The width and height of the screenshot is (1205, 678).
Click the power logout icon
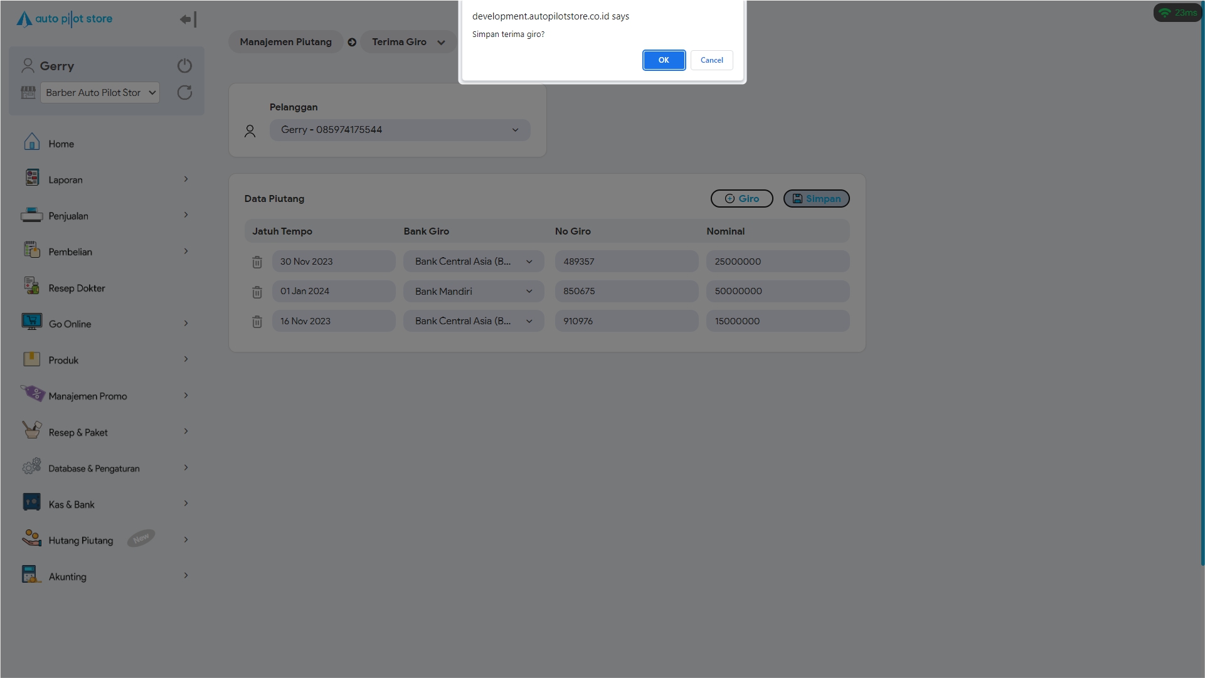(184, 66)
